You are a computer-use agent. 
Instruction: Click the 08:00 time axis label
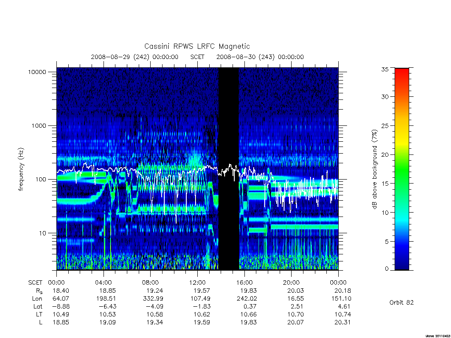point(151,283)
